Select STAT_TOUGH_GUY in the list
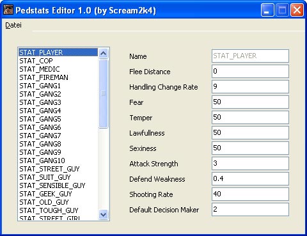Image resolution: width=307 pixels, height=236 pixels. (58, 210)
